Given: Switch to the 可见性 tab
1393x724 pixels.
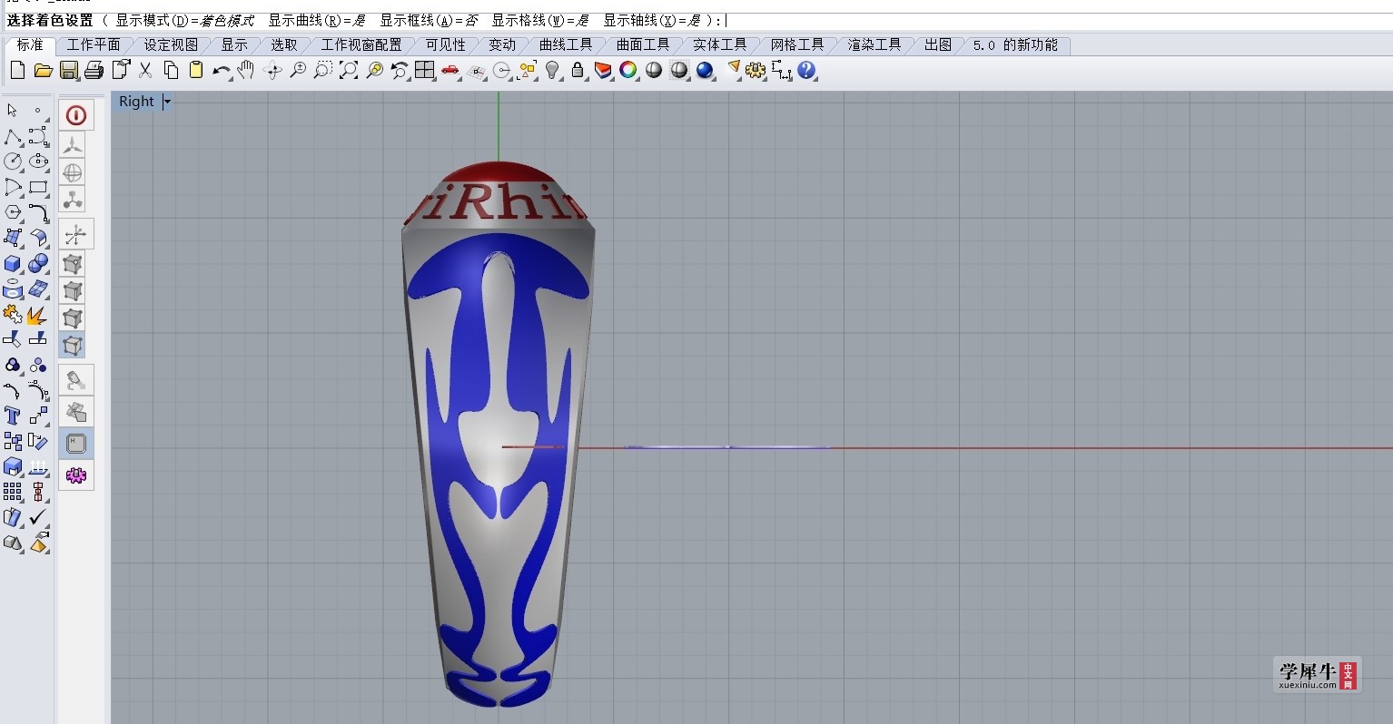Looking at the screenshot, I should coord(445,44).
